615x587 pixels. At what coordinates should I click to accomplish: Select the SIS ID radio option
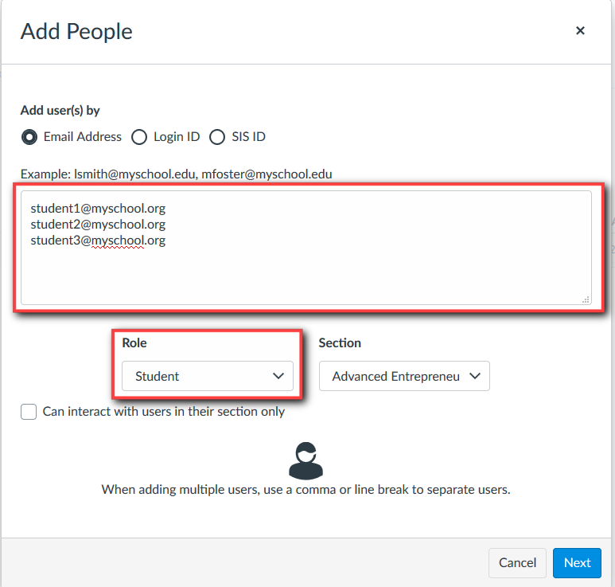coord(217,137)
